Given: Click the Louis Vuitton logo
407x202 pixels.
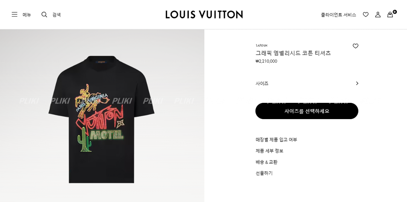Looking at the screenshot, I should coord(204,15).
